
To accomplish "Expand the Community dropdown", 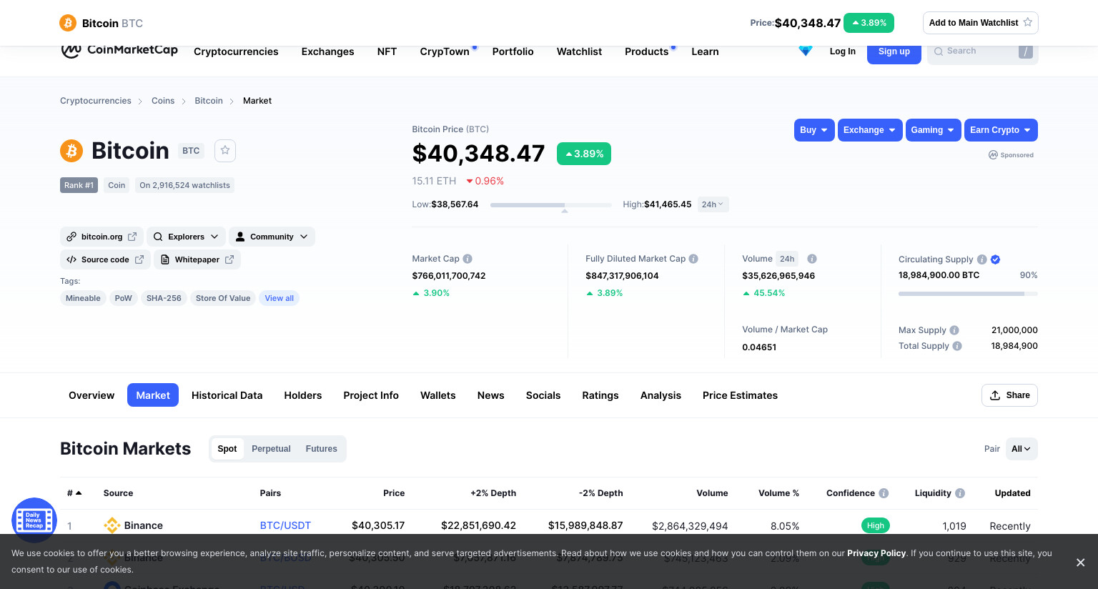I will [x=272, y=237].
